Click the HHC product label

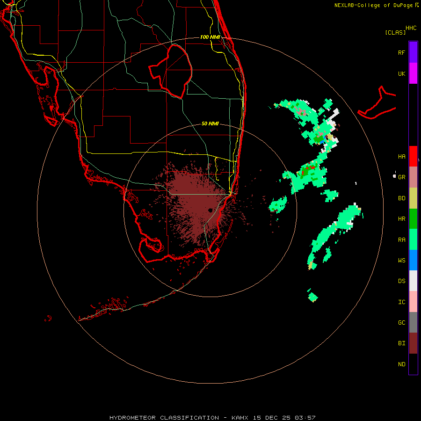tap(411, 28)
